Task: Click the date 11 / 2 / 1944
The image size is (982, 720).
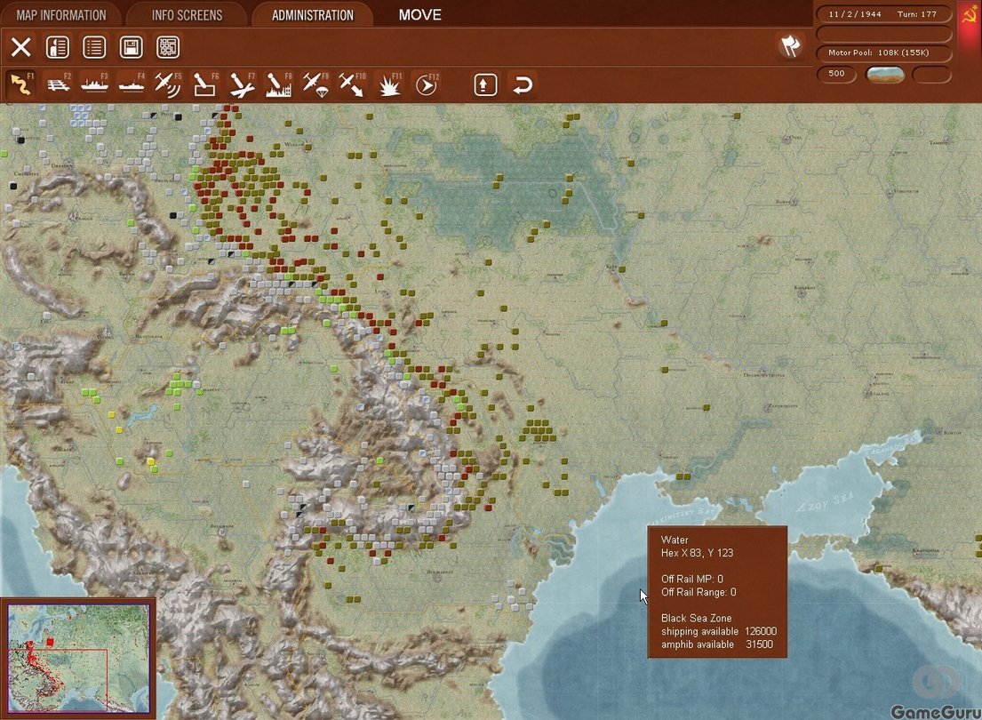Action: coord(855,14)
